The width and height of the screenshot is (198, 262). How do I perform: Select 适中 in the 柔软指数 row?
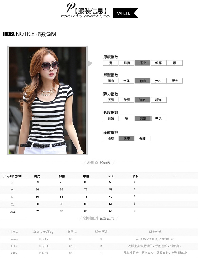(127, 139)
